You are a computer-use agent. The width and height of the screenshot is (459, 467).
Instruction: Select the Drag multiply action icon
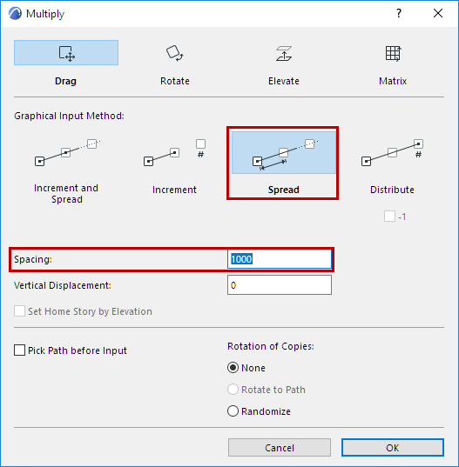[x=66, y=53]
